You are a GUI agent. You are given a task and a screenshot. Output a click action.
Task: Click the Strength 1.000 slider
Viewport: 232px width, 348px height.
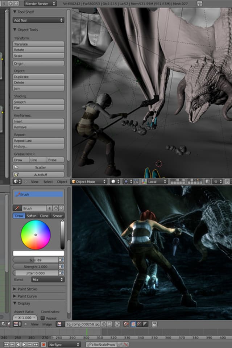click(36, 266)
